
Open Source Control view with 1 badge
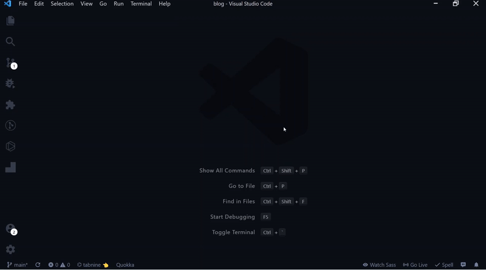[11, 63]
